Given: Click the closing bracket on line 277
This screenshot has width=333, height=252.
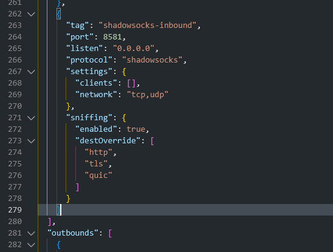Looking at the screenshot, I should tap(77, 187).
